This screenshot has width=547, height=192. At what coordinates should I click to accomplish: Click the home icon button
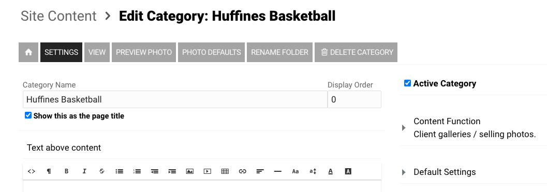pos(28,52)
